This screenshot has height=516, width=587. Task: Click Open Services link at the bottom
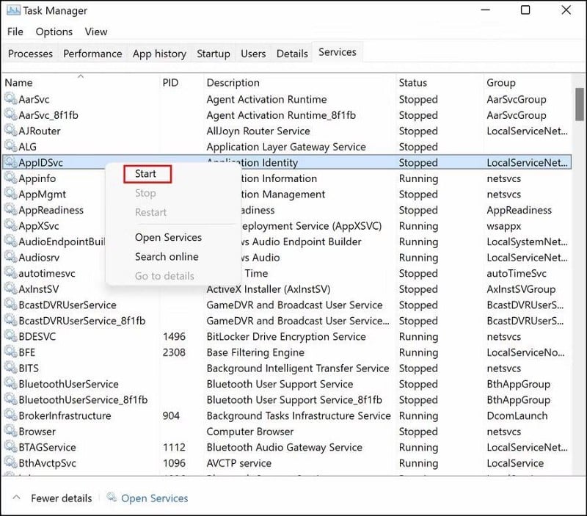(x=154, y=498)
